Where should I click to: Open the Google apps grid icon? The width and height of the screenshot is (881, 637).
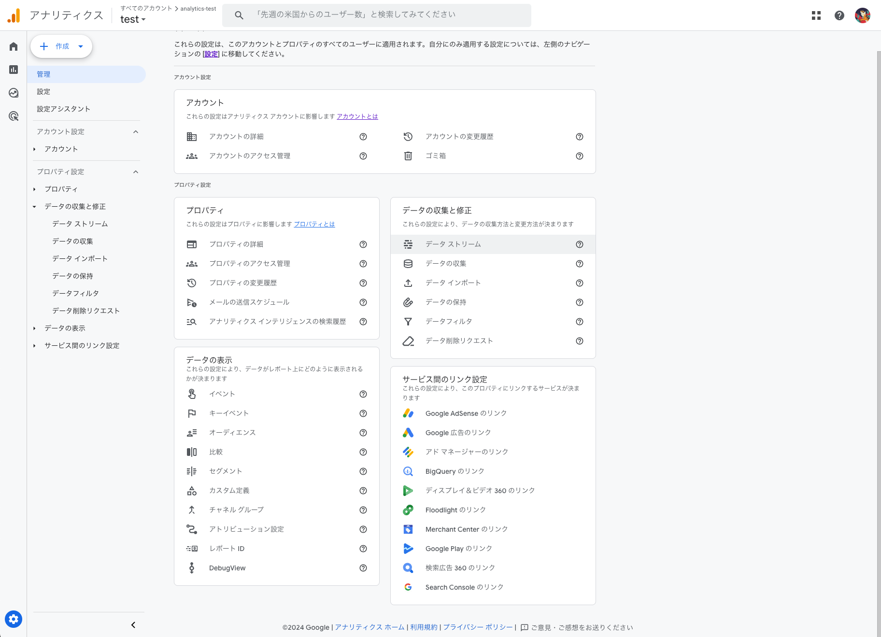[816, 15]
